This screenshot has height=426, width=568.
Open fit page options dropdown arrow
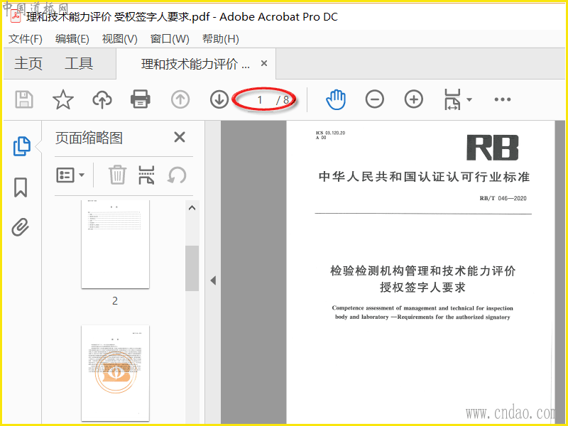coord(469,99)
